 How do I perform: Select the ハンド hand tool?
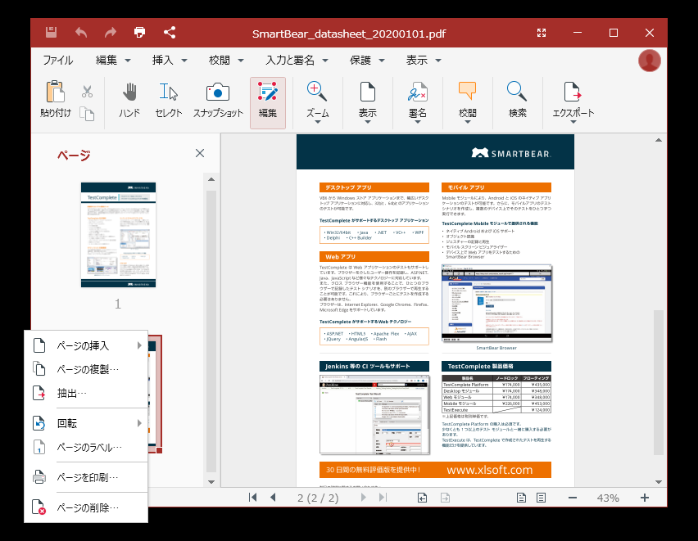coord(129,101)
